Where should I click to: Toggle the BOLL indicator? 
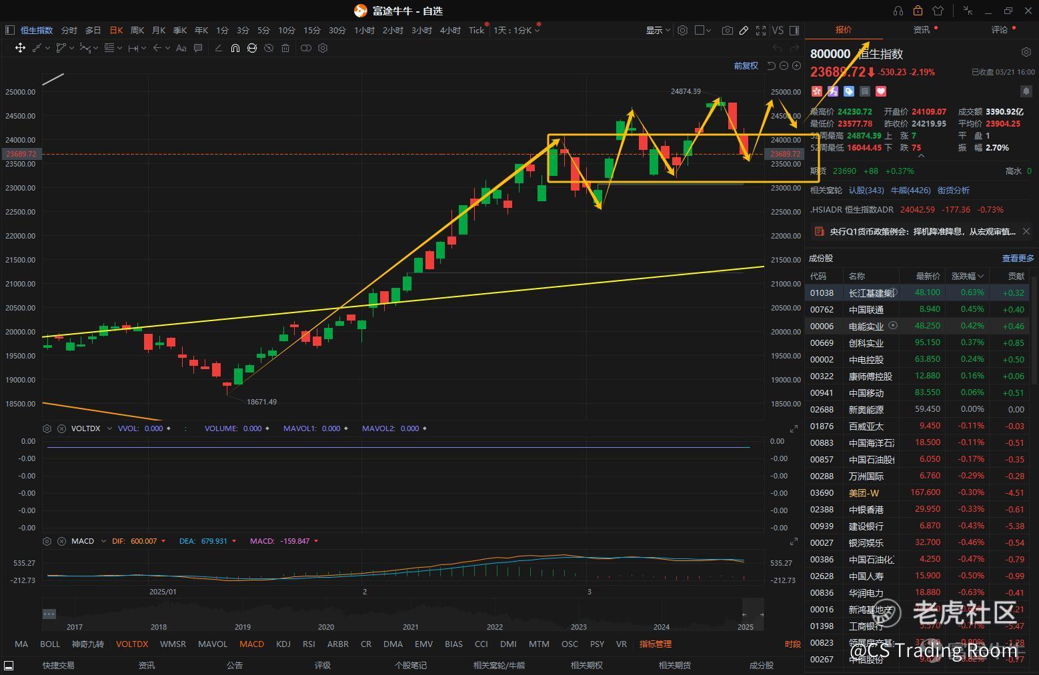coord(50,644)
